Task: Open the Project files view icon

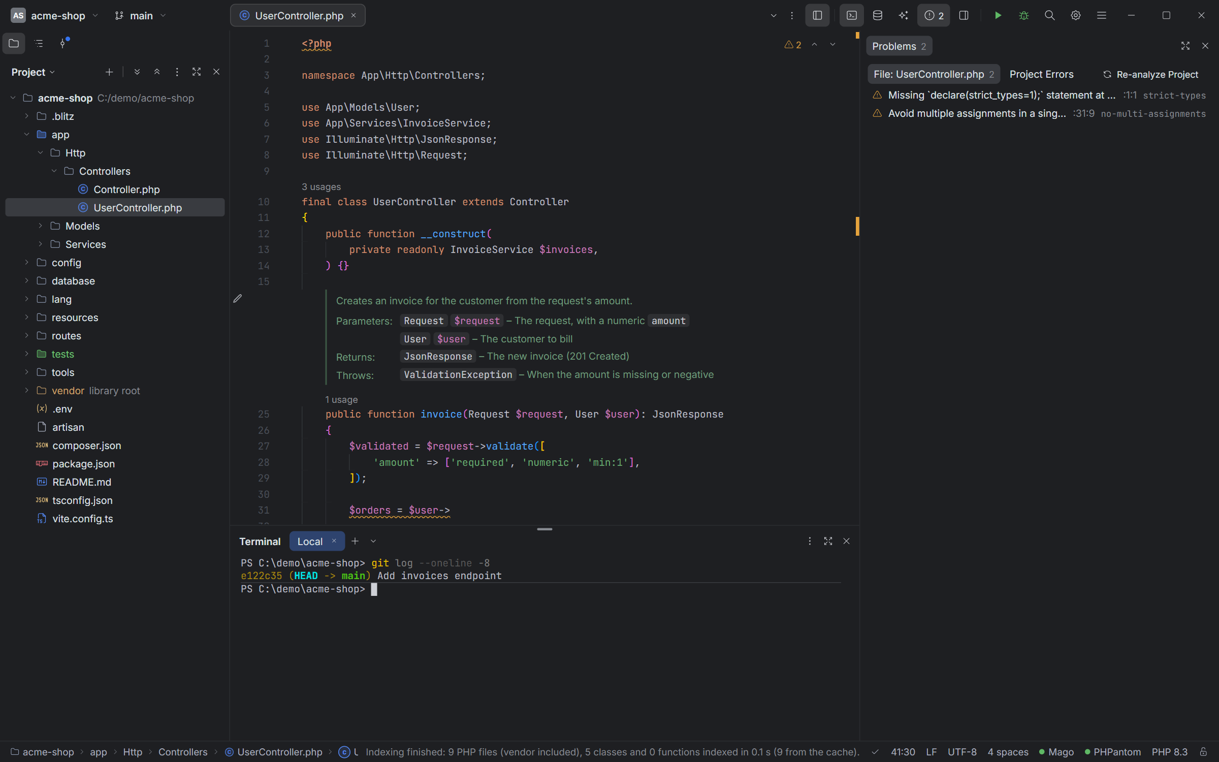Action: point(14,43)
